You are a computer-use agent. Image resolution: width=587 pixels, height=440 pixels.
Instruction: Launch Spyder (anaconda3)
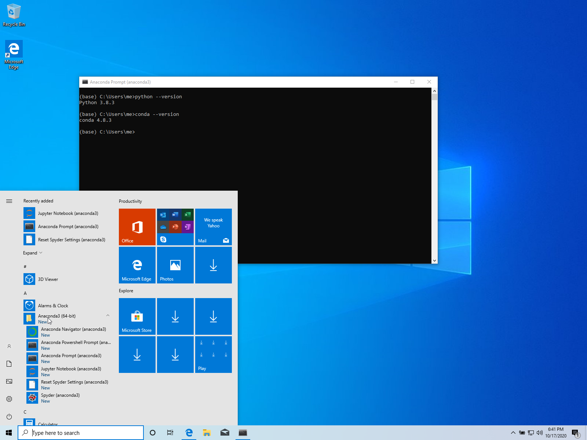point(69,398)
